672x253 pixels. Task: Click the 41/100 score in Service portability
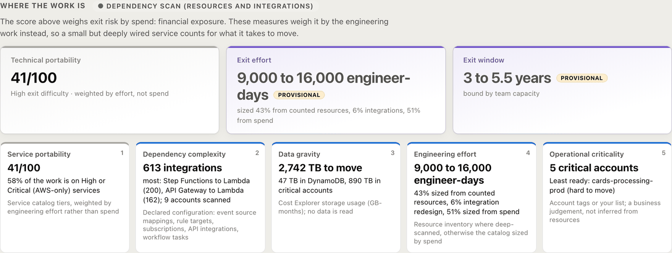click(x=24, y=168)
